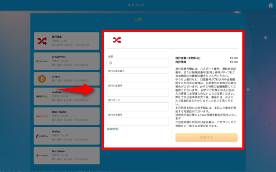Image resolution: width=276 pixels, height=172 pixels.
Task: Select the 銀行送金 red shuffle icon in list
Action: tap(42, 41)
